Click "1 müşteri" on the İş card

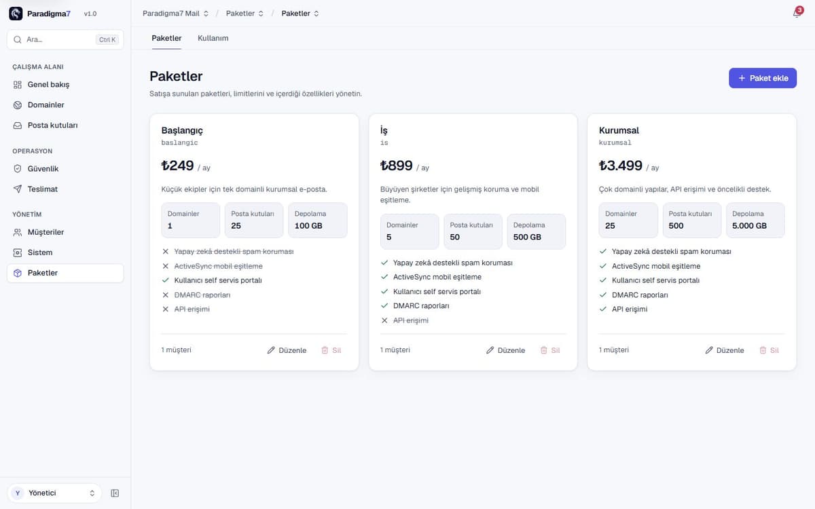point(395,350)
